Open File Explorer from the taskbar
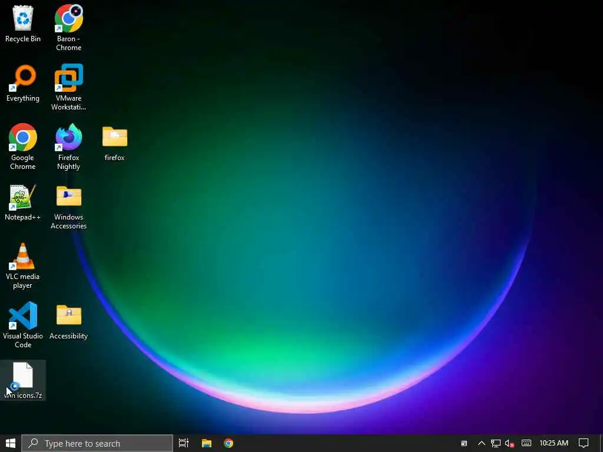Image resolution: width=603 pixels, height=452 pixels. pyautogui.click(x=207, y=443)
